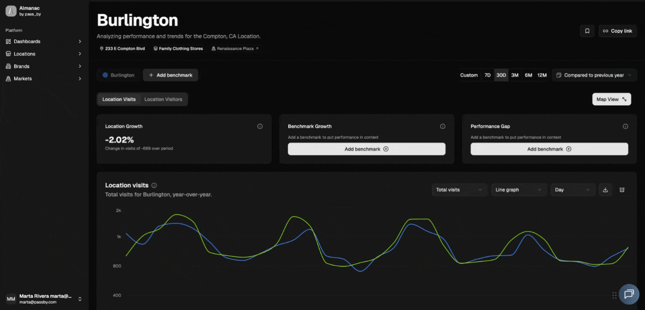This screenshot has width=645, height=310.
Task: Click the info icon on Performance Gap card
Action: (x=625, y=126)
